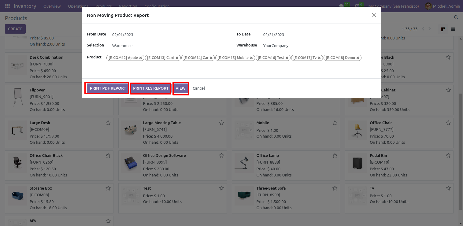463x226 pixels.
Task: Click the View button
Action: click(180, 88)
